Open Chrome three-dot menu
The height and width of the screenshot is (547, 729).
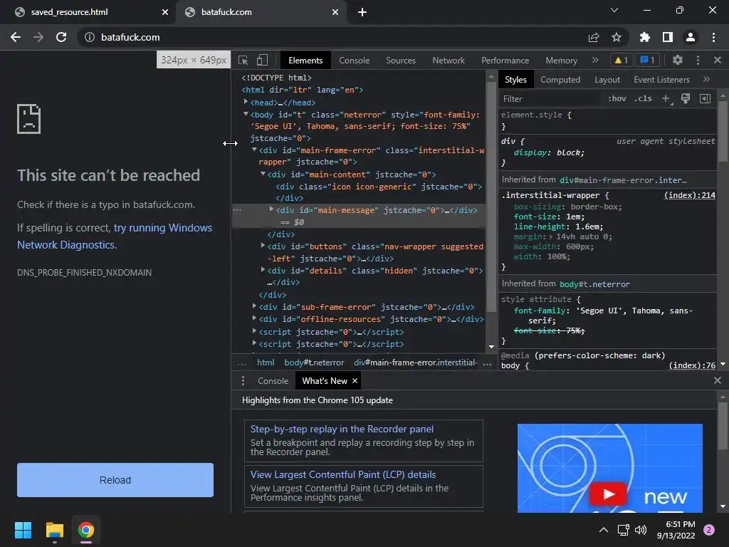coord(713,37)
